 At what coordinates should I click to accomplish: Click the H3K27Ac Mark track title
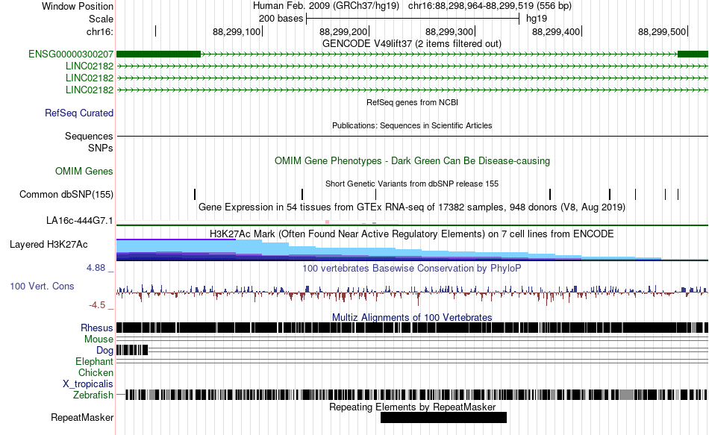coord(411,234)
